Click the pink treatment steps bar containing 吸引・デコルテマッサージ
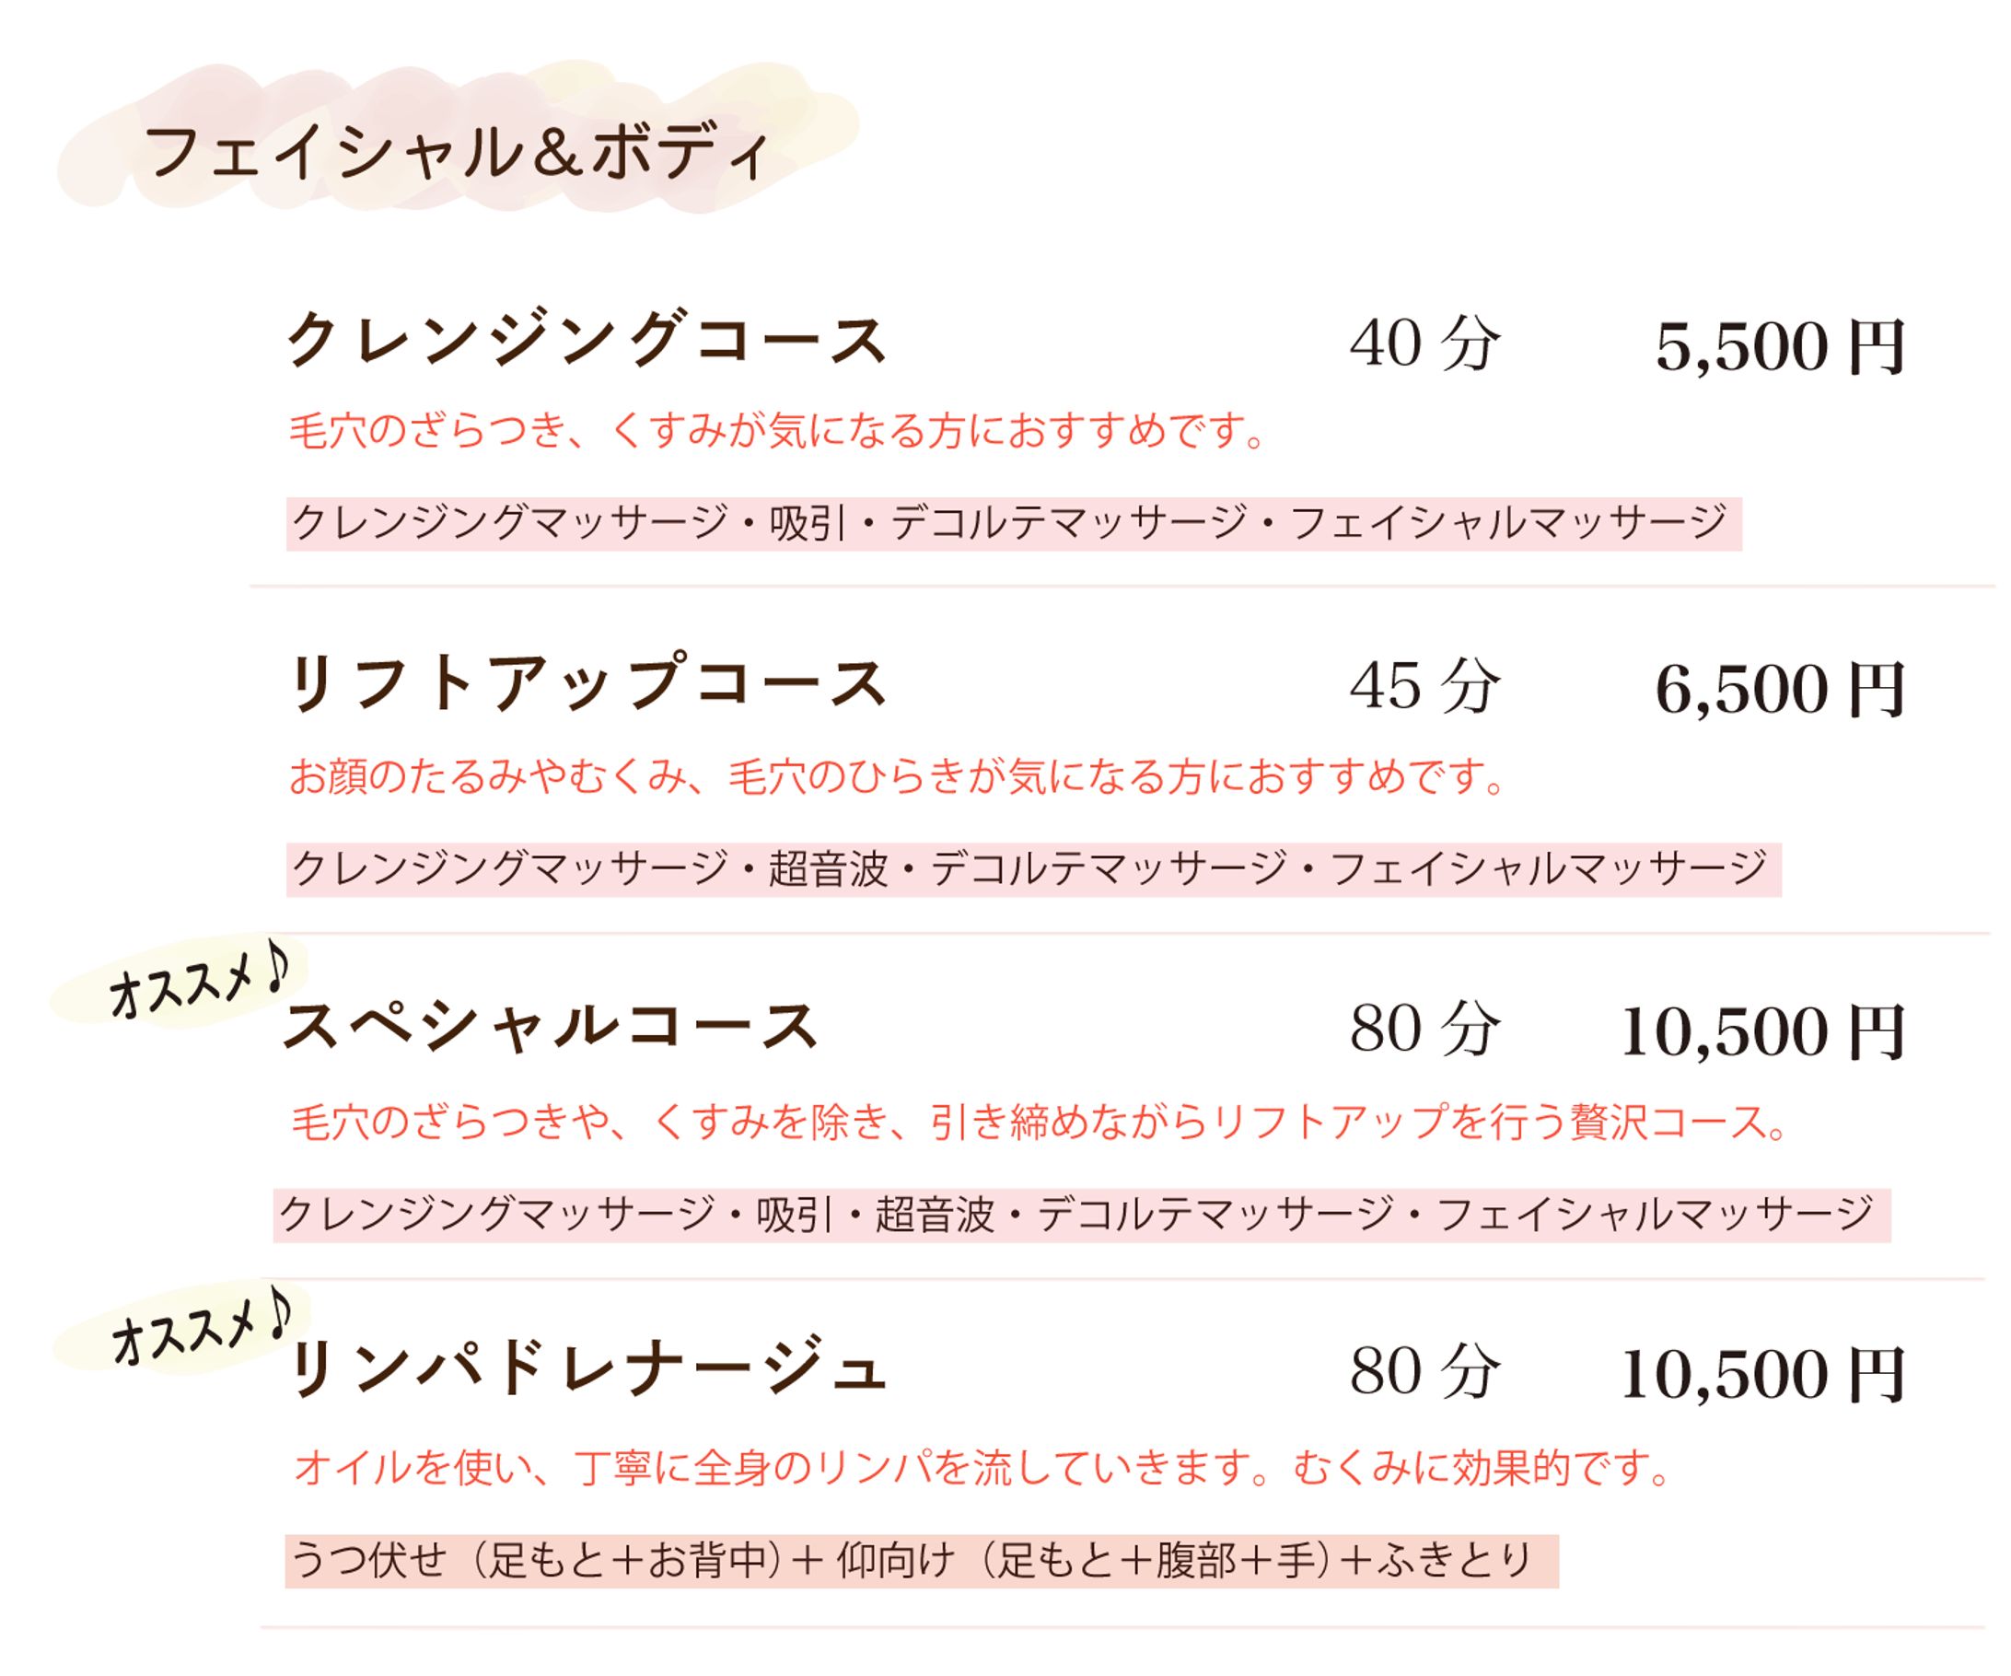Screen dimensions: 2011x1676 pyautogui.click(x=1012, y=524)
